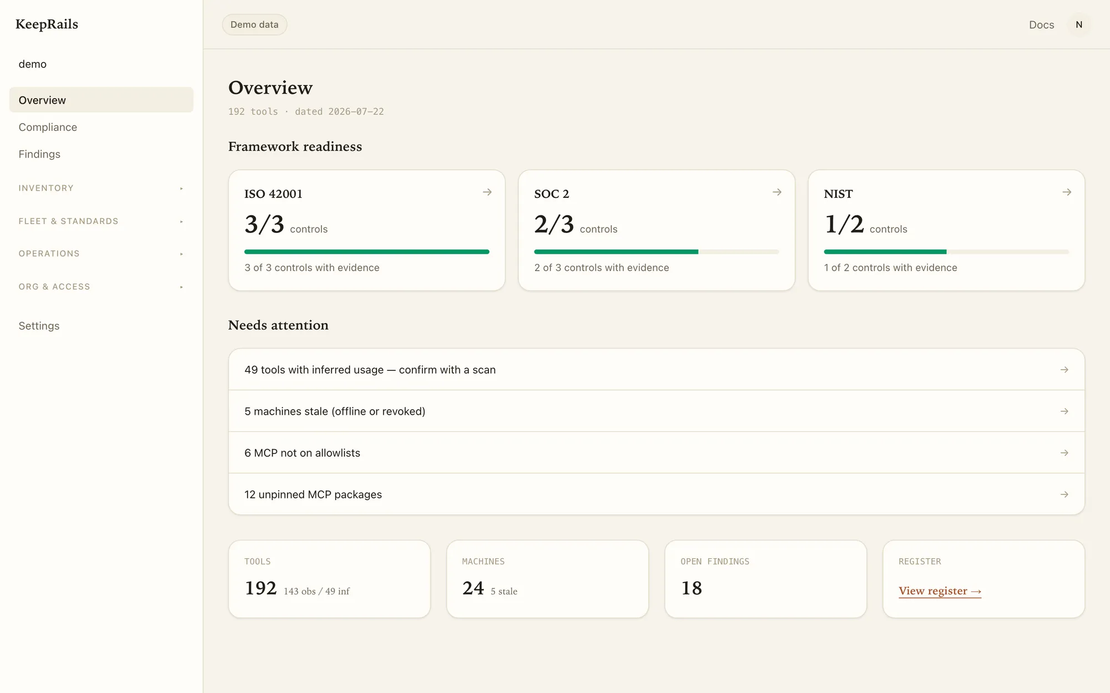Click '1 of 2 controls with evidence'
This screenshot has width=1110, height=693.
click(x=890, y=268)
